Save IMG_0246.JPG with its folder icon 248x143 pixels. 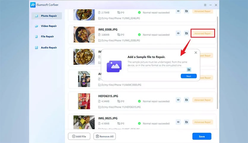pos(187,11)
